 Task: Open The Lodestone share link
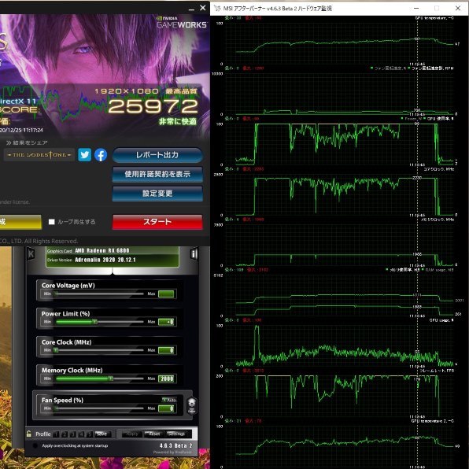click(x=39, y=155)
